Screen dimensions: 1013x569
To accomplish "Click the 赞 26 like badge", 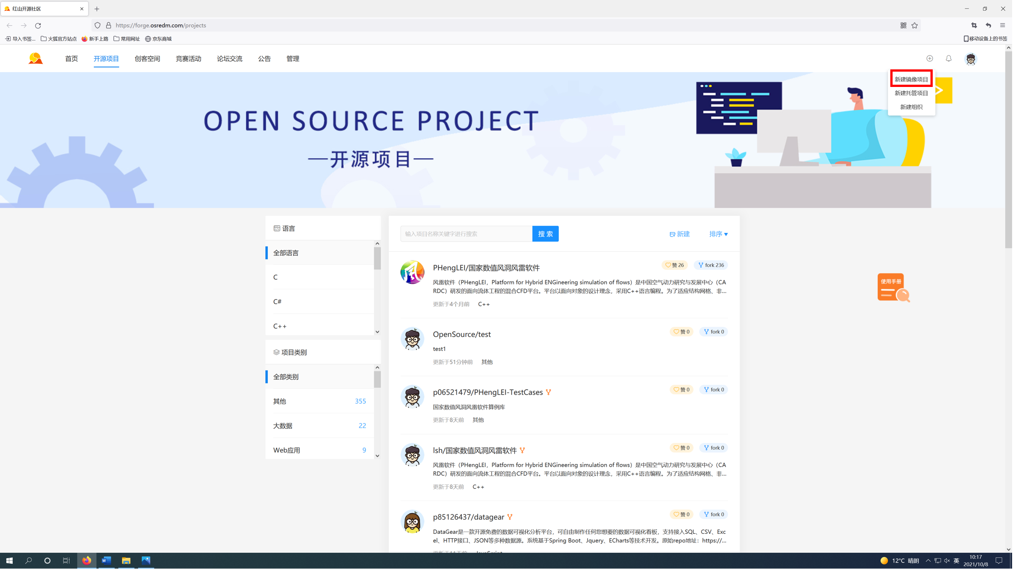I will click(675, 265).
